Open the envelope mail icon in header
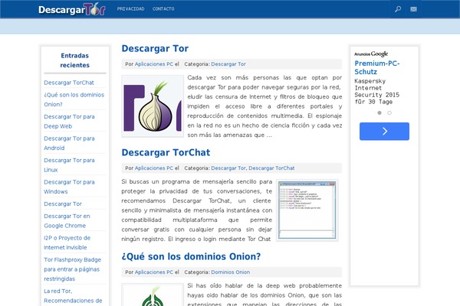Image resolution: width=460 pixels, height=306 pixels. coord(414,9)
